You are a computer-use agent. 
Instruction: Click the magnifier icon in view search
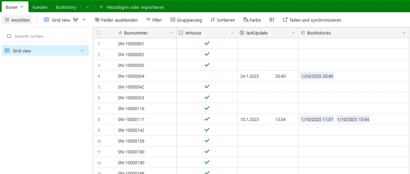click(9, 36)
